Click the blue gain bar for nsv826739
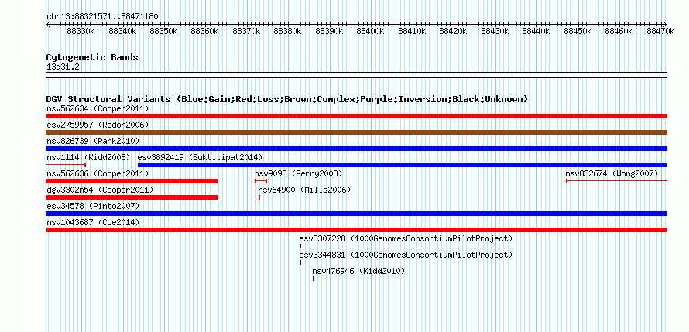 click(x=356, y=149)
